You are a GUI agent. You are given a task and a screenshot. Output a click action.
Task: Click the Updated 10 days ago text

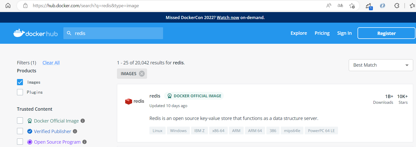(168, 106)
